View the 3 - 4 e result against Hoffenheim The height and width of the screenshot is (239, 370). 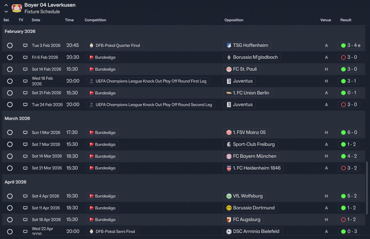click(351, 45)
